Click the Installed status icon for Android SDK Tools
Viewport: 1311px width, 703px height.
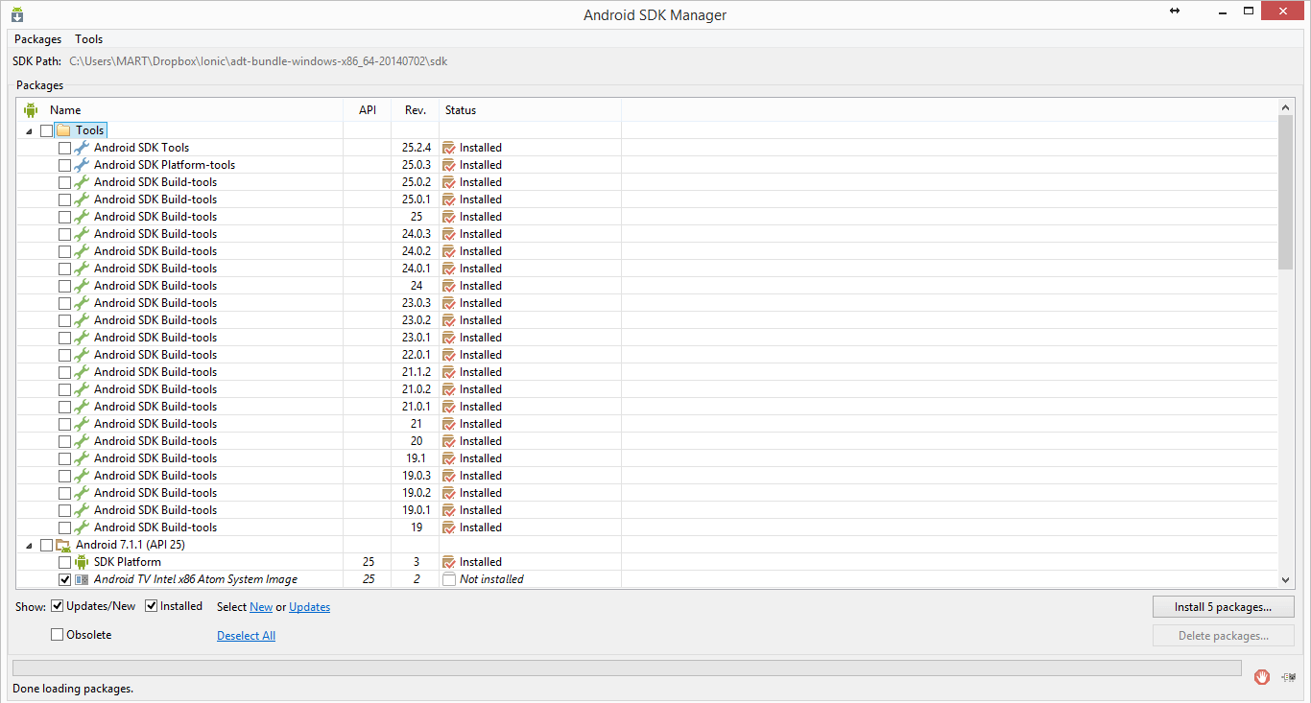tap(448, 148)
